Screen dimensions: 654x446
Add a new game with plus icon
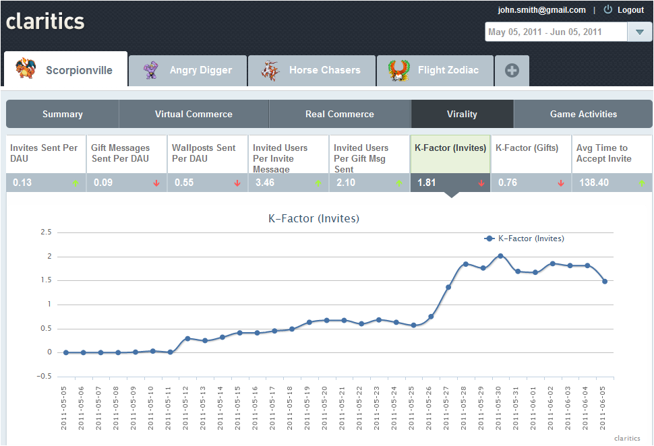[512, 70]
